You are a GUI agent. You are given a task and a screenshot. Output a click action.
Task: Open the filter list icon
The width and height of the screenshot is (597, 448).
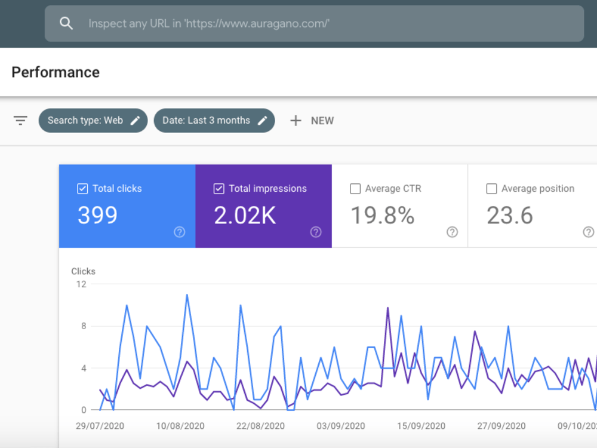click(x=20, y=121)
